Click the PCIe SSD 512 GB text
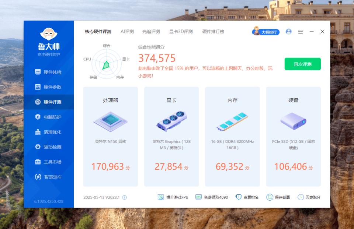 (x=294, y=145)
